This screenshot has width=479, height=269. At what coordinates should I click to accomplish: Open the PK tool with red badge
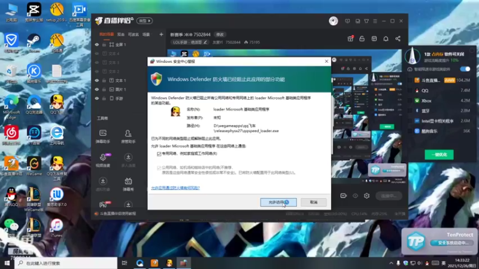(104, 204)
